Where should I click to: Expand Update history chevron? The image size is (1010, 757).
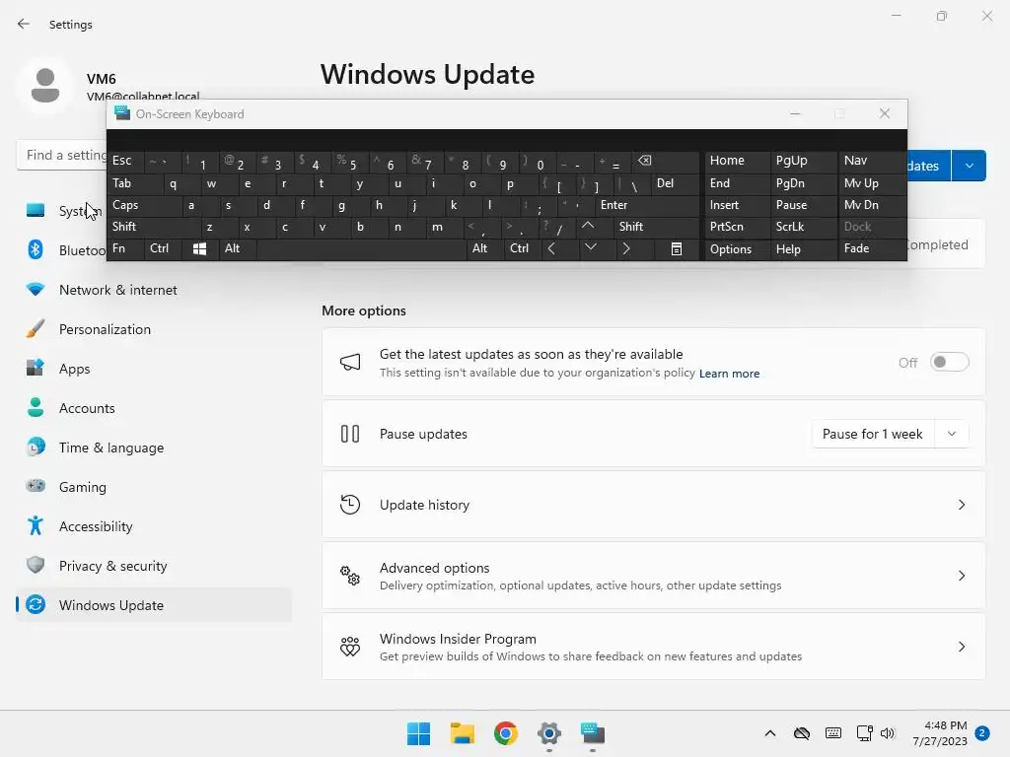coord(961,505)
